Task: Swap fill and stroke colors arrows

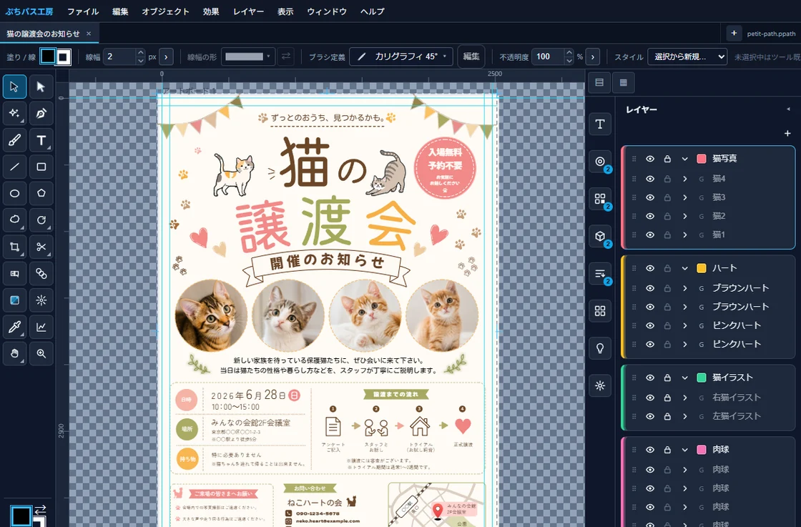Action: [40, 508]
